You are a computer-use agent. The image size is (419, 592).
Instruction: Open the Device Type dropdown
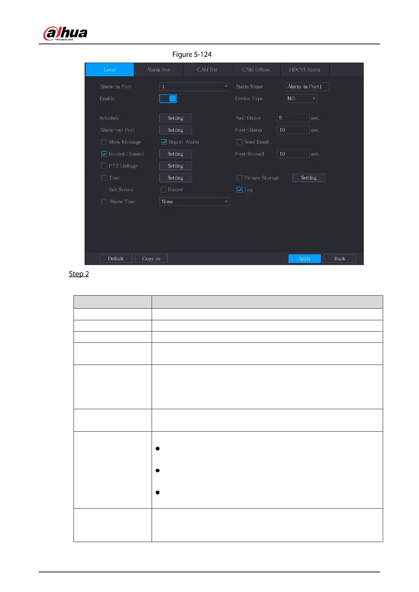coord(301,98)
